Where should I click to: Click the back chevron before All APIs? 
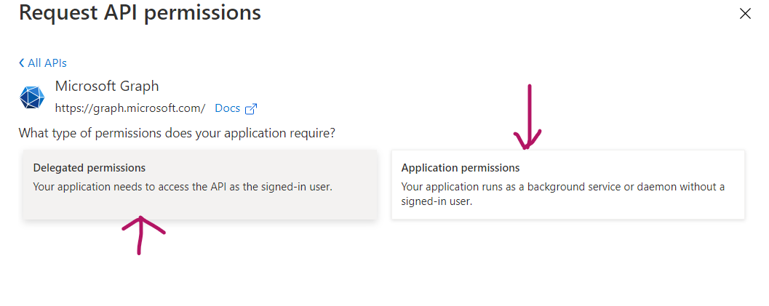(x=22, y=63)
